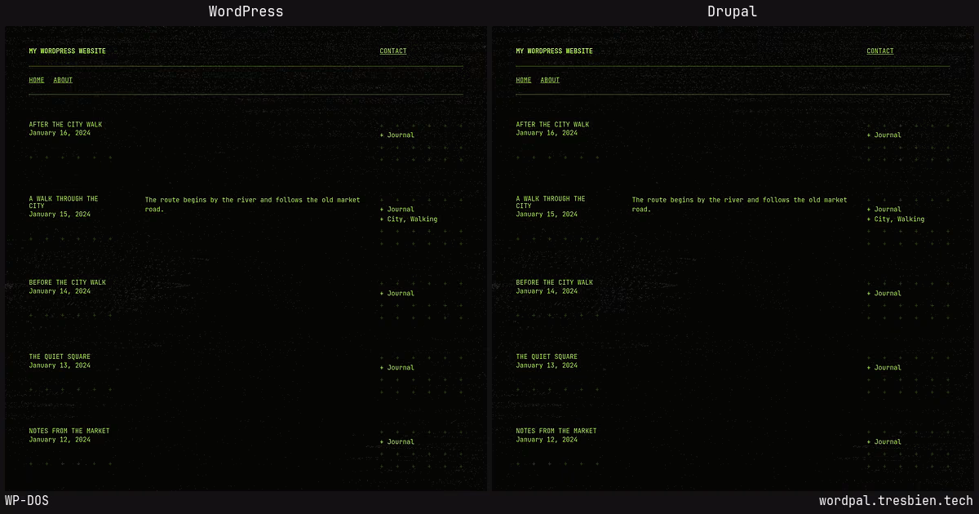Click January 15, 2024 date in the WordPress pane
Image resolution: width=979 pixels, height=514 pixels.
click(60, 214)
